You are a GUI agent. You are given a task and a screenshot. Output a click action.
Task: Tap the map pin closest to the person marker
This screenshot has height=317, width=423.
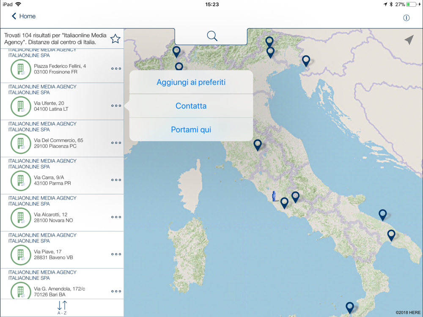284,203
